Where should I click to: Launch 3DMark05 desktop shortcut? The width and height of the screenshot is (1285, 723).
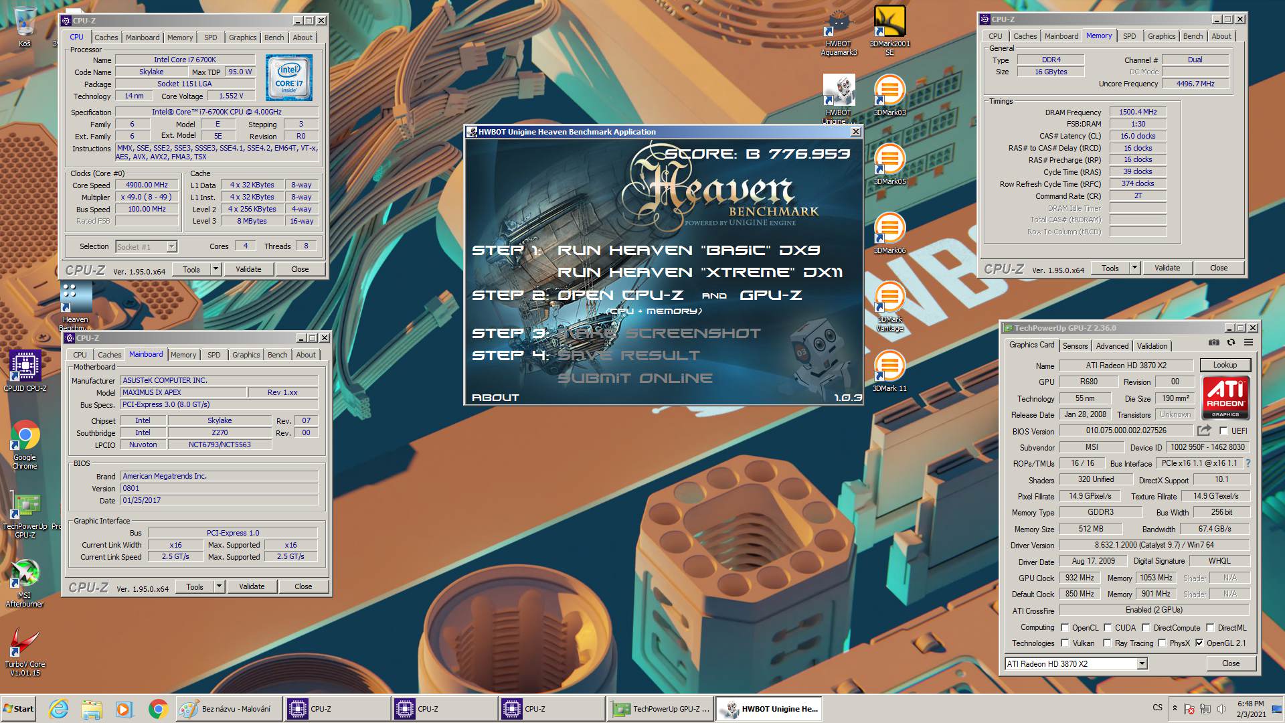tap(889, 164)
